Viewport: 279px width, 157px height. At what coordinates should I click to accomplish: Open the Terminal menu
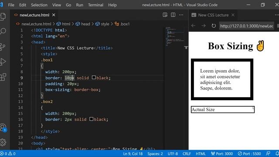click(x=95, y=5)
